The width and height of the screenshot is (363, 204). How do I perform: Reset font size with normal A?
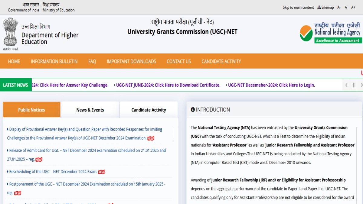(346, 7)
